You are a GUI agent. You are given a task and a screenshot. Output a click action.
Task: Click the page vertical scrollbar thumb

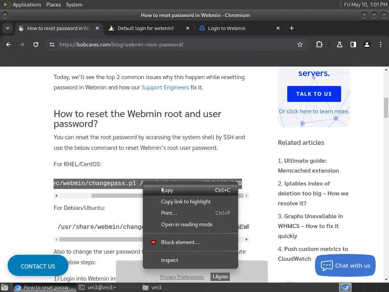[386, 108]
